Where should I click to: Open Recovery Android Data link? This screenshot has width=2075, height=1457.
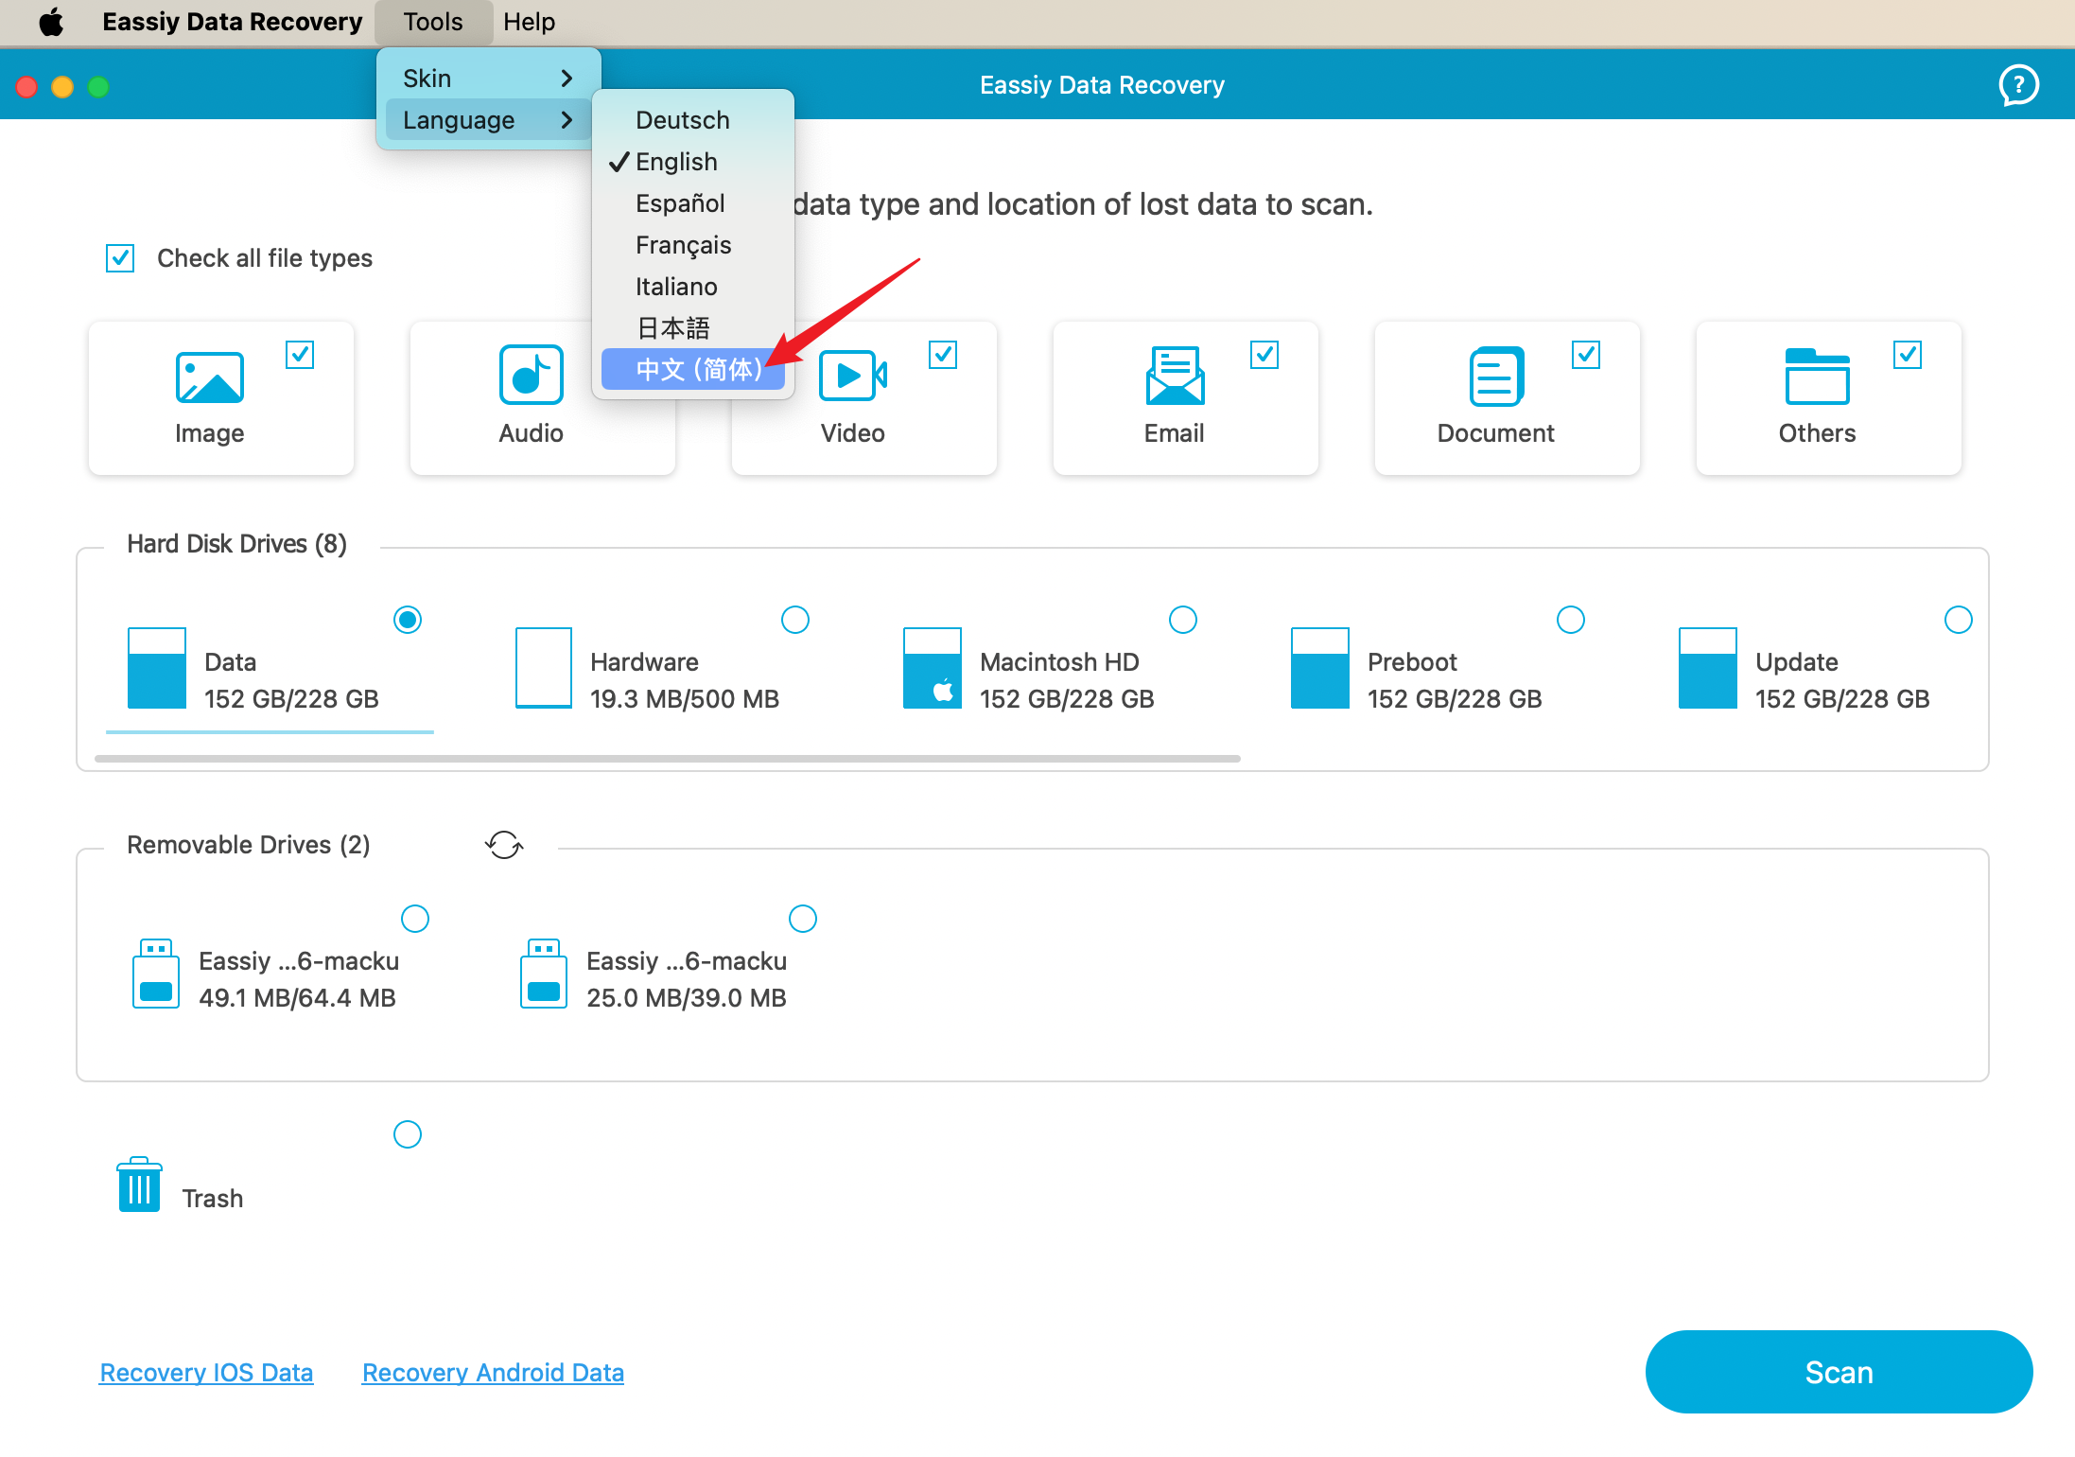[493, 1373]
